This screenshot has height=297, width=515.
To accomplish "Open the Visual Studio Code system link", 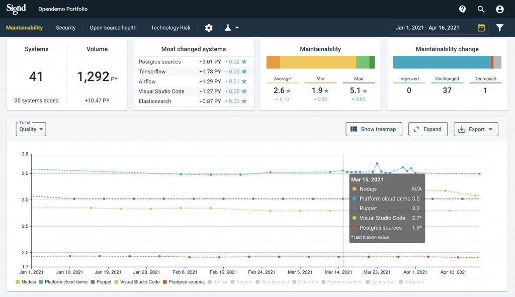I will click(161, 91).
